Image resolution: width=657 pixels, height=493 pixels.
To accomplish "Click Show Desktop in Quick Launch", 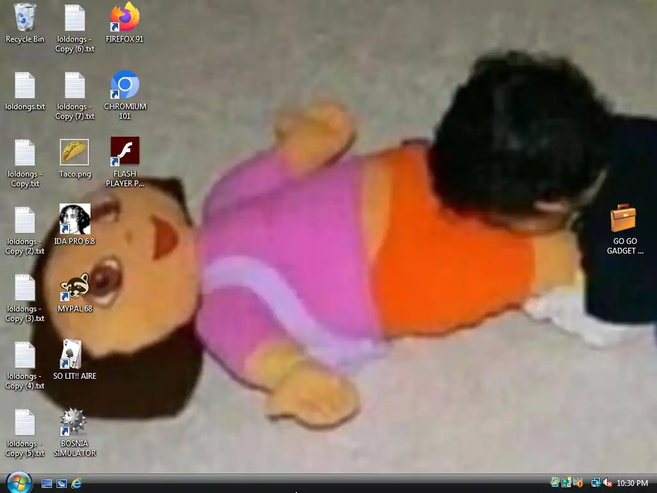I will (47, 483).
